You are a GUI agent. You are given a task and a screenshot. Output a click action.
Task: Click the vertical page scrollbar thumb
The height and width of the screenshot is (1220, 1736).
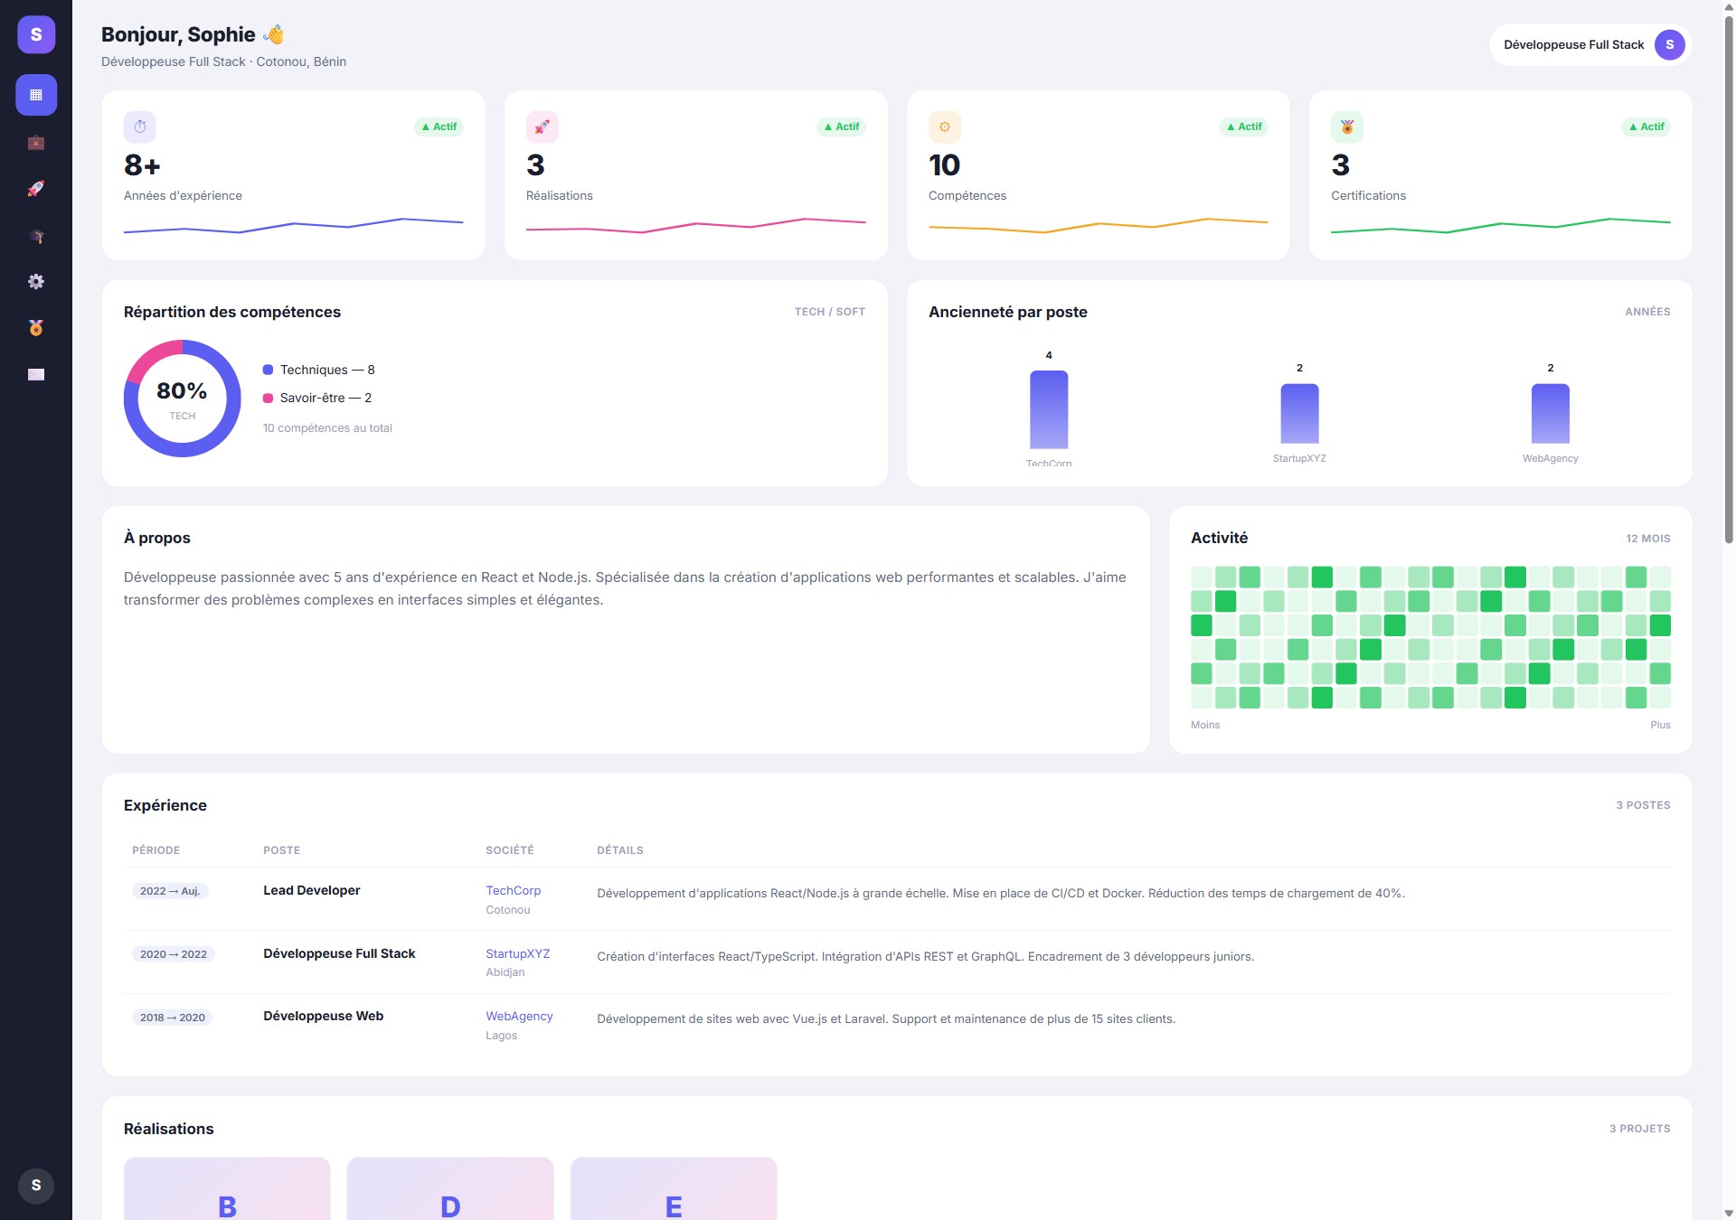[1729, 278]
